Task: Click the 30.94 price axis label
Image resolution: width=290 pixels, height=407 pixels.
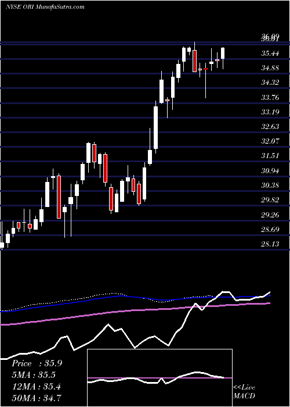Action: (x=270, y=171)
